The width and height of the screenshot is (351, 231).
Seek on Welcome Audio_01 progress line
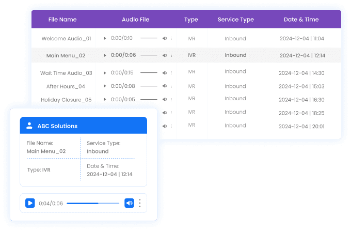click(x=149, y=38)
